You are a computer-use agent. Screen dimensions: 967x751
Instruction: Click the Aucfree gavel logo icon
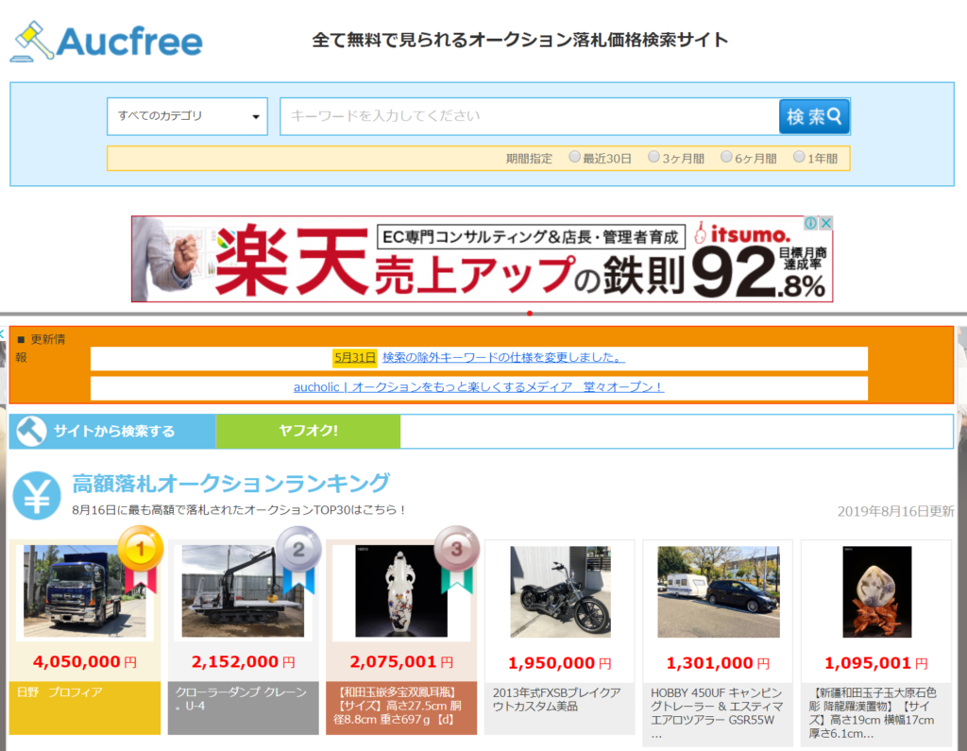tap(33, 42)
